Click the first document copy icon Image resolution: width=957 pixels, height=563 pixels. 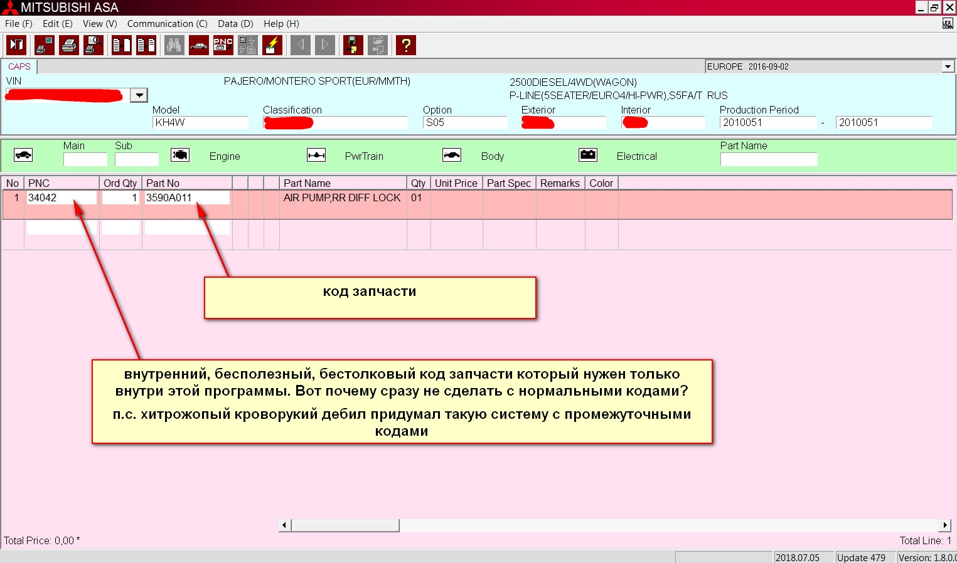click(x=122, y=45)
